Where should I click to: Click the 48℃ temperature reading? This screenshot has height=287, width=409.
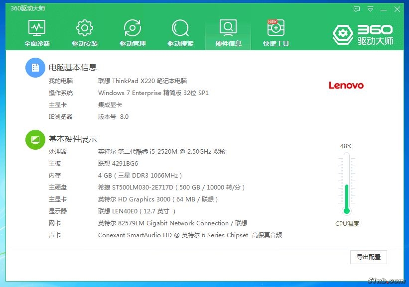coord(346,146)
